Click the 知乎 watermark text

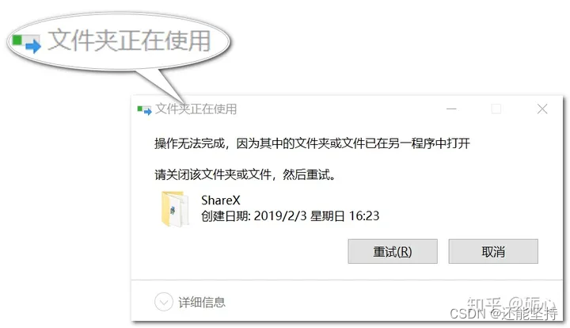click(x=484, y=303)
